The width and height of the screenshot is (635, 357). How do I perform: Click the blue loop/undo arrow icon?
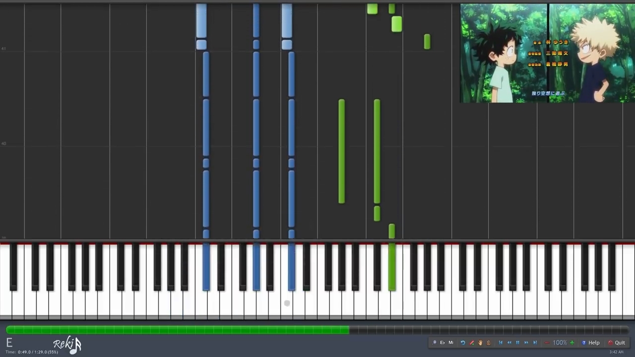point(463,343)
